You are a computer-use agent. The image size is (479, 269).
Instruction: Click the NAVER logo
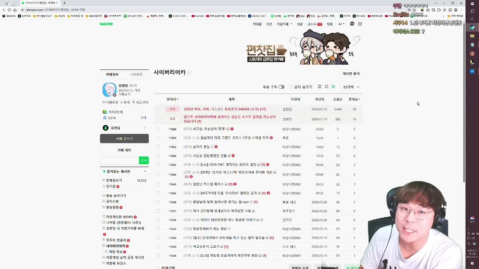(x=106, y=24)
